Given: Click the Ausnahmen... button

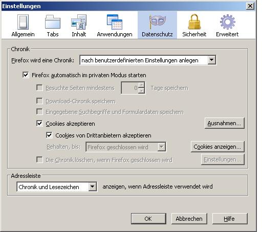Looking at the screenshot, I should pyautogui.click(x=224, y=123).
